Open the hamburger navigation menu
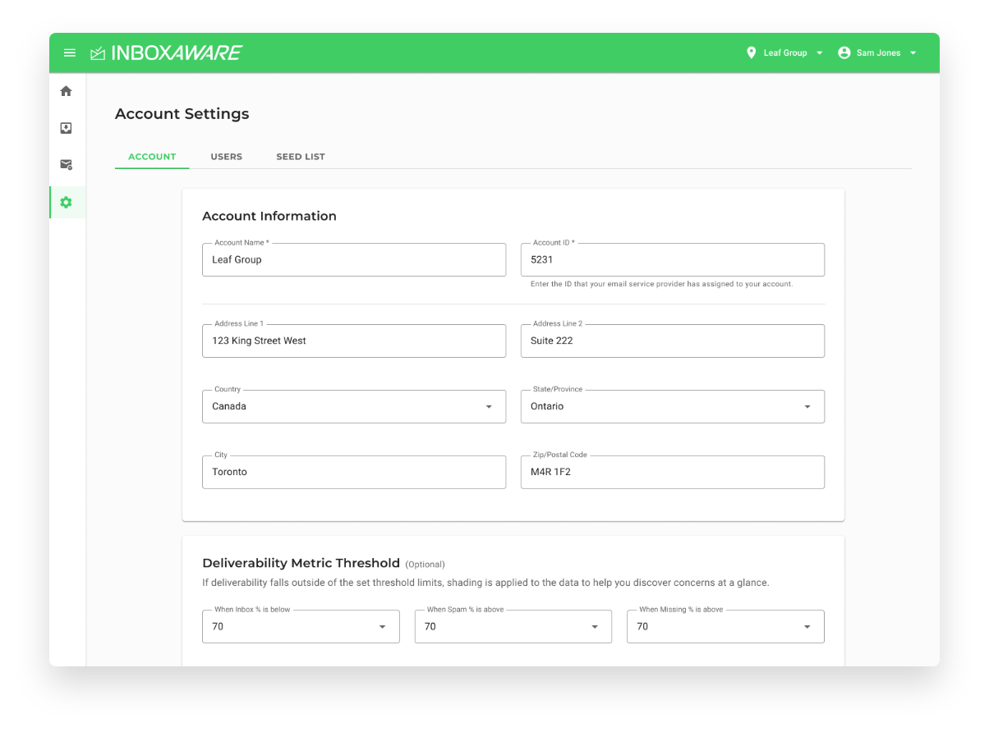The image size is (989, 732). (x=70, y=53)
